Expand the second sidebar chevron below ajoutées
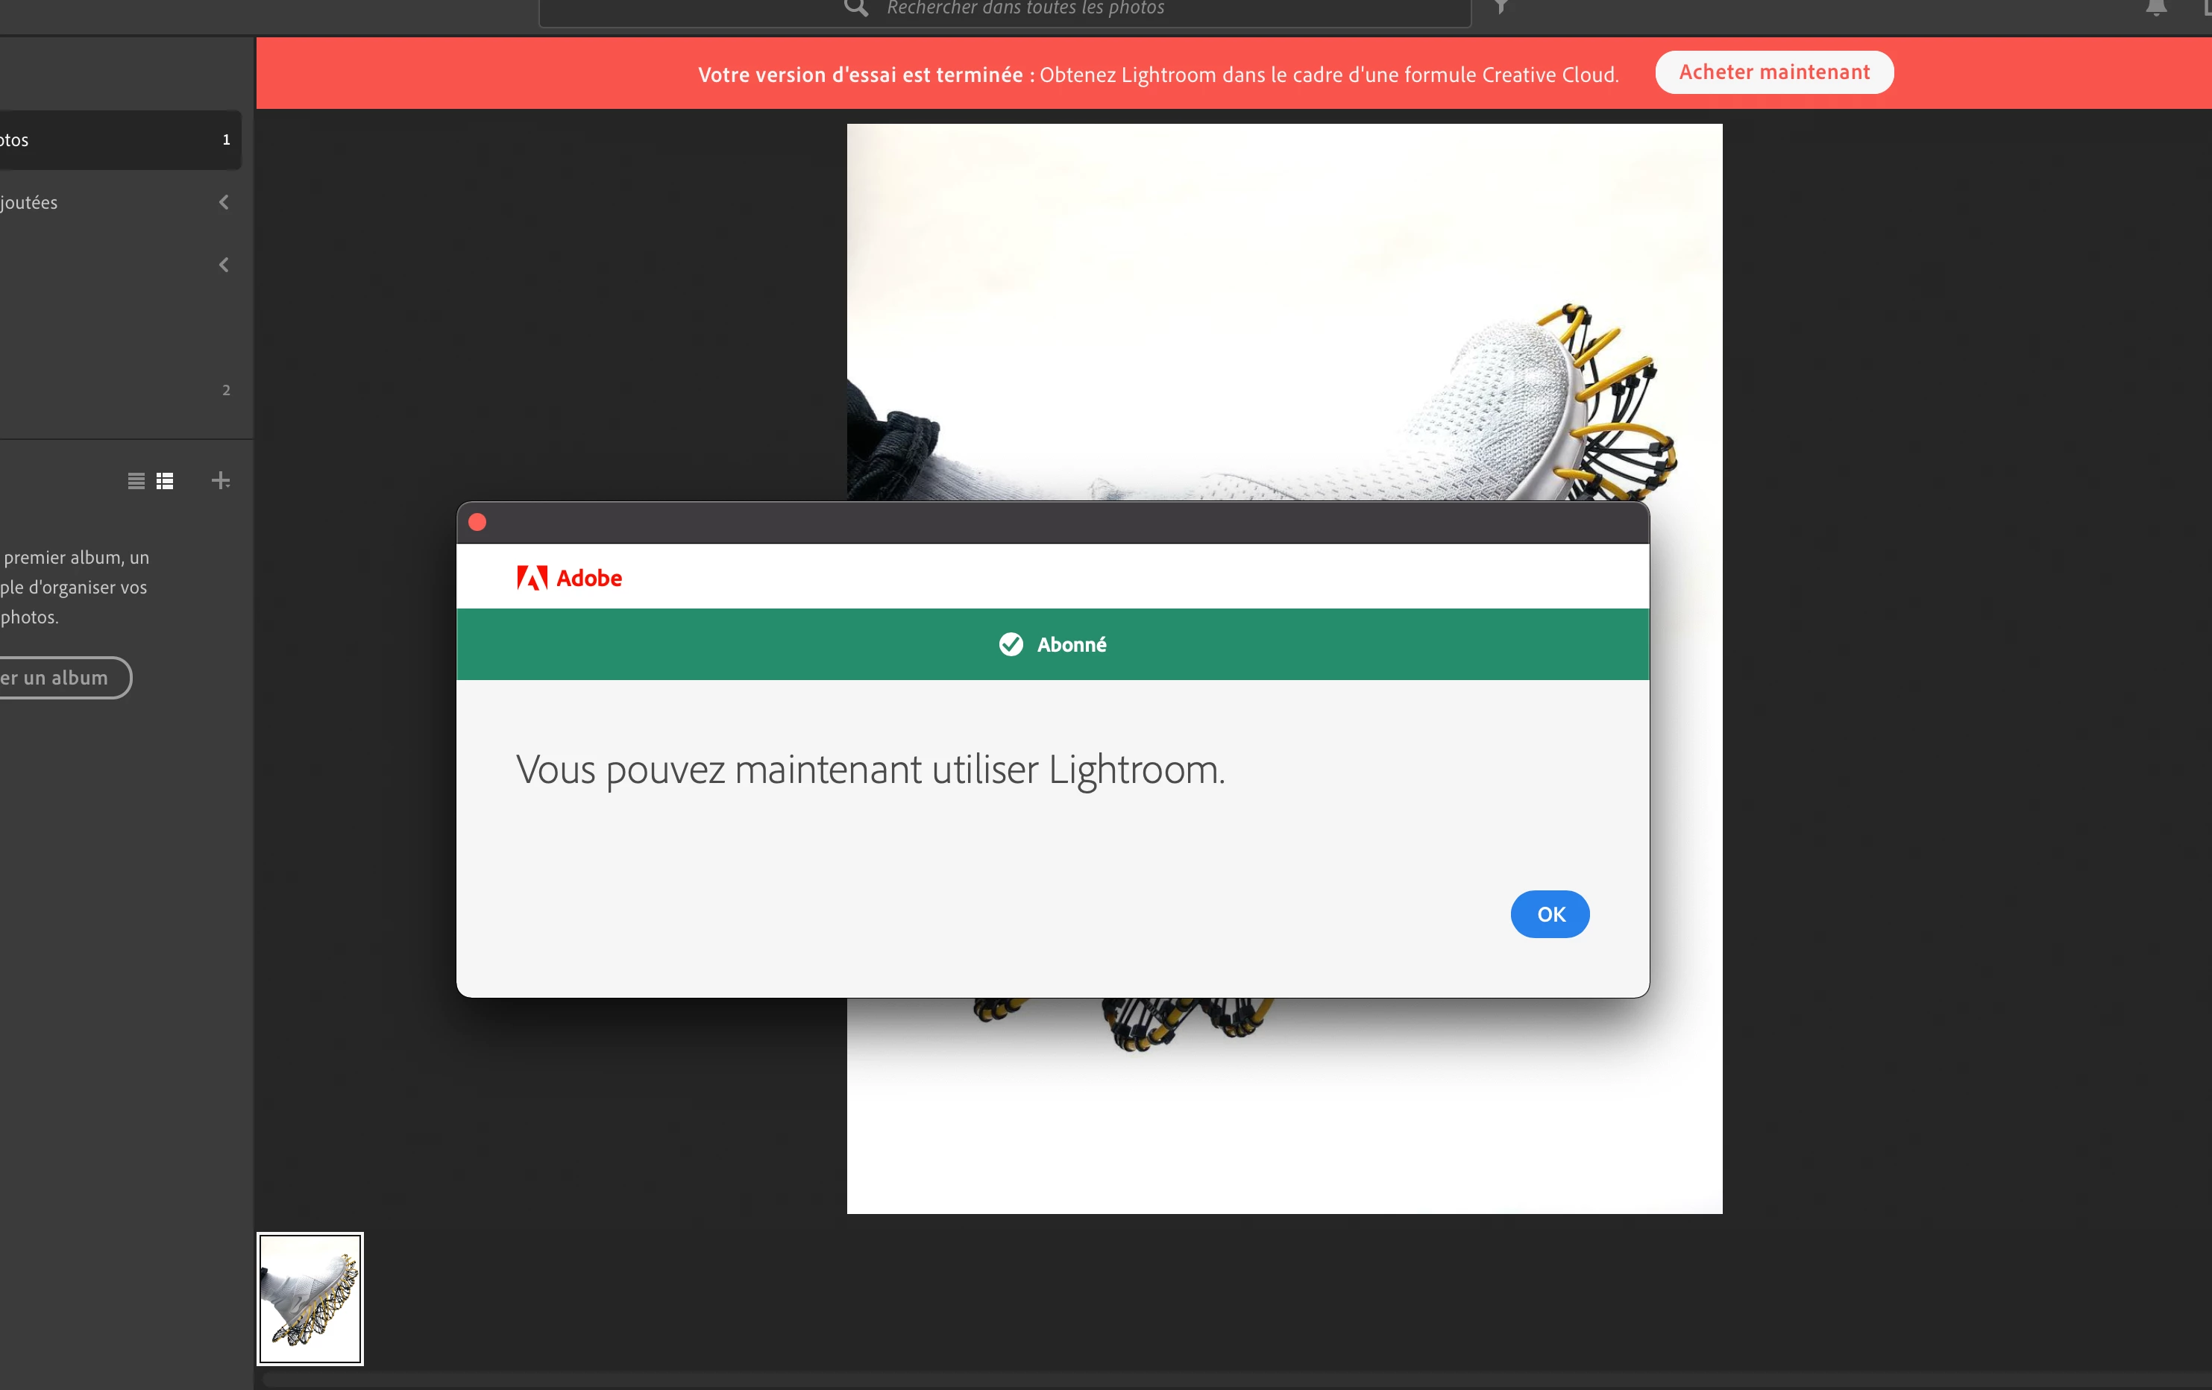 (224, 265)
